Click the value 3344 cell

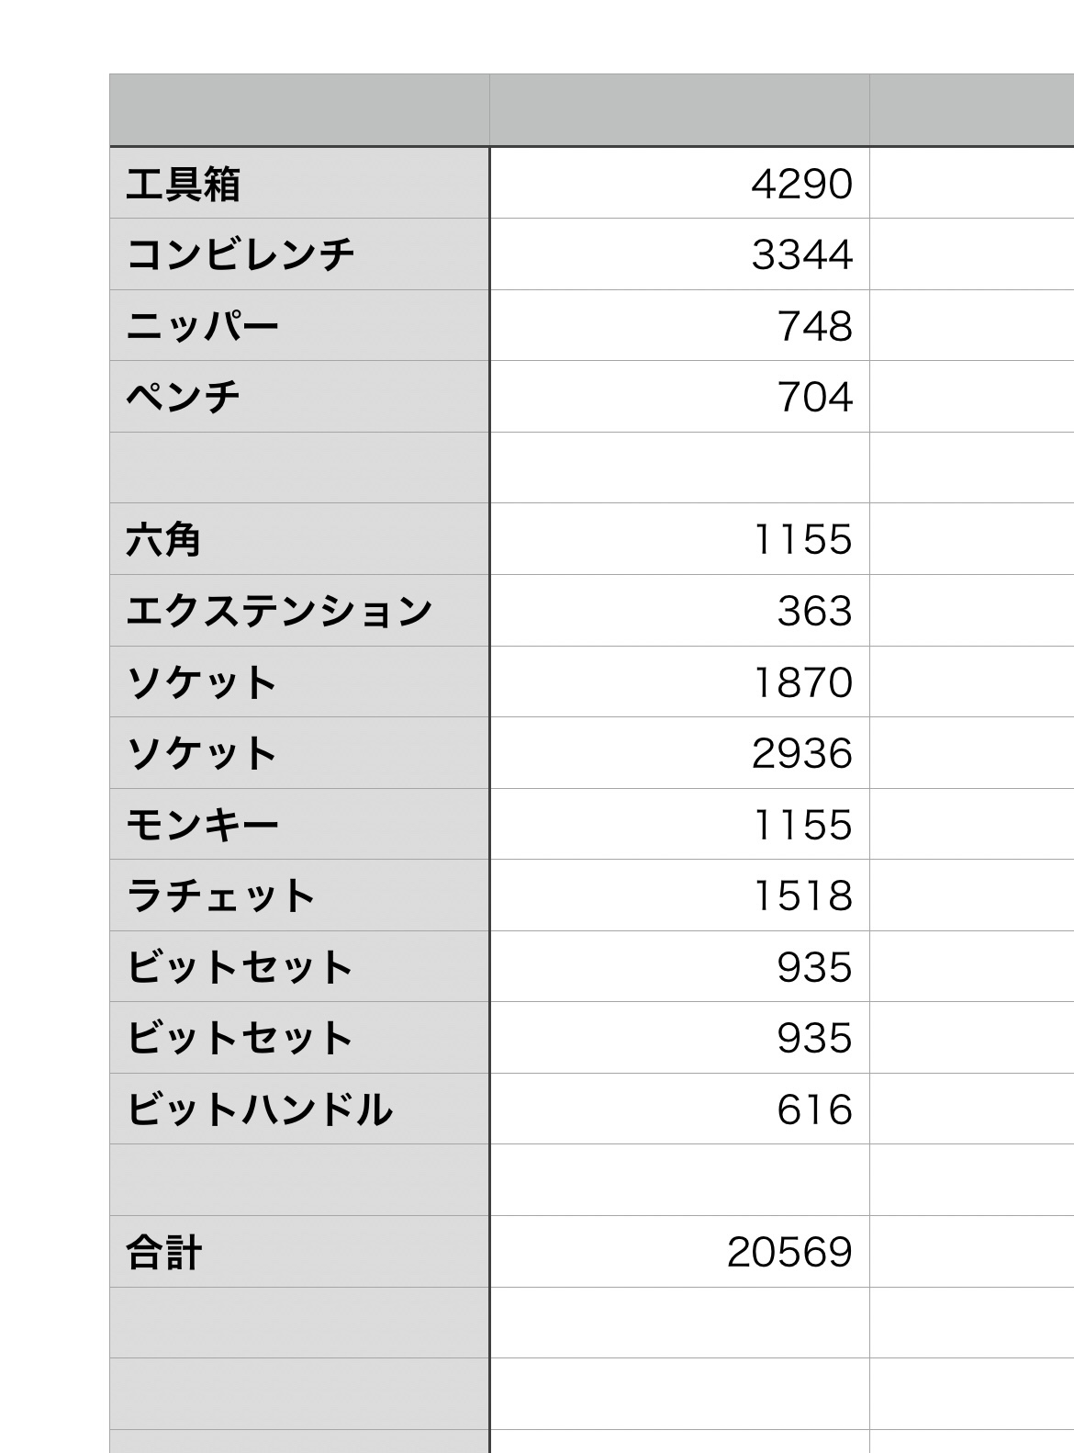[679, 254]
